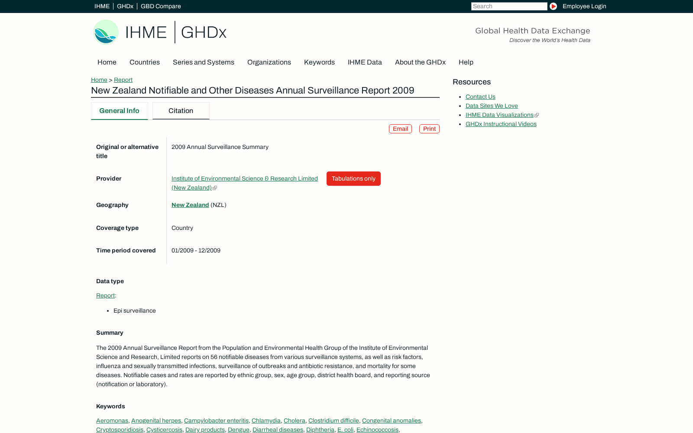
Task: Click the Diarrheal diseases keyword
Action: point(278,430)
